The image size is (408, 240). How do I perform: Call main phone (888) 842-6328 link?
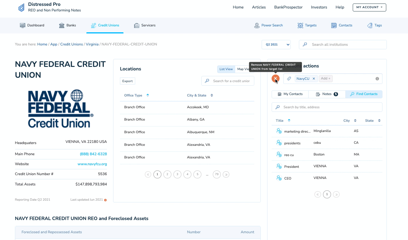click(x=93, y=154)
